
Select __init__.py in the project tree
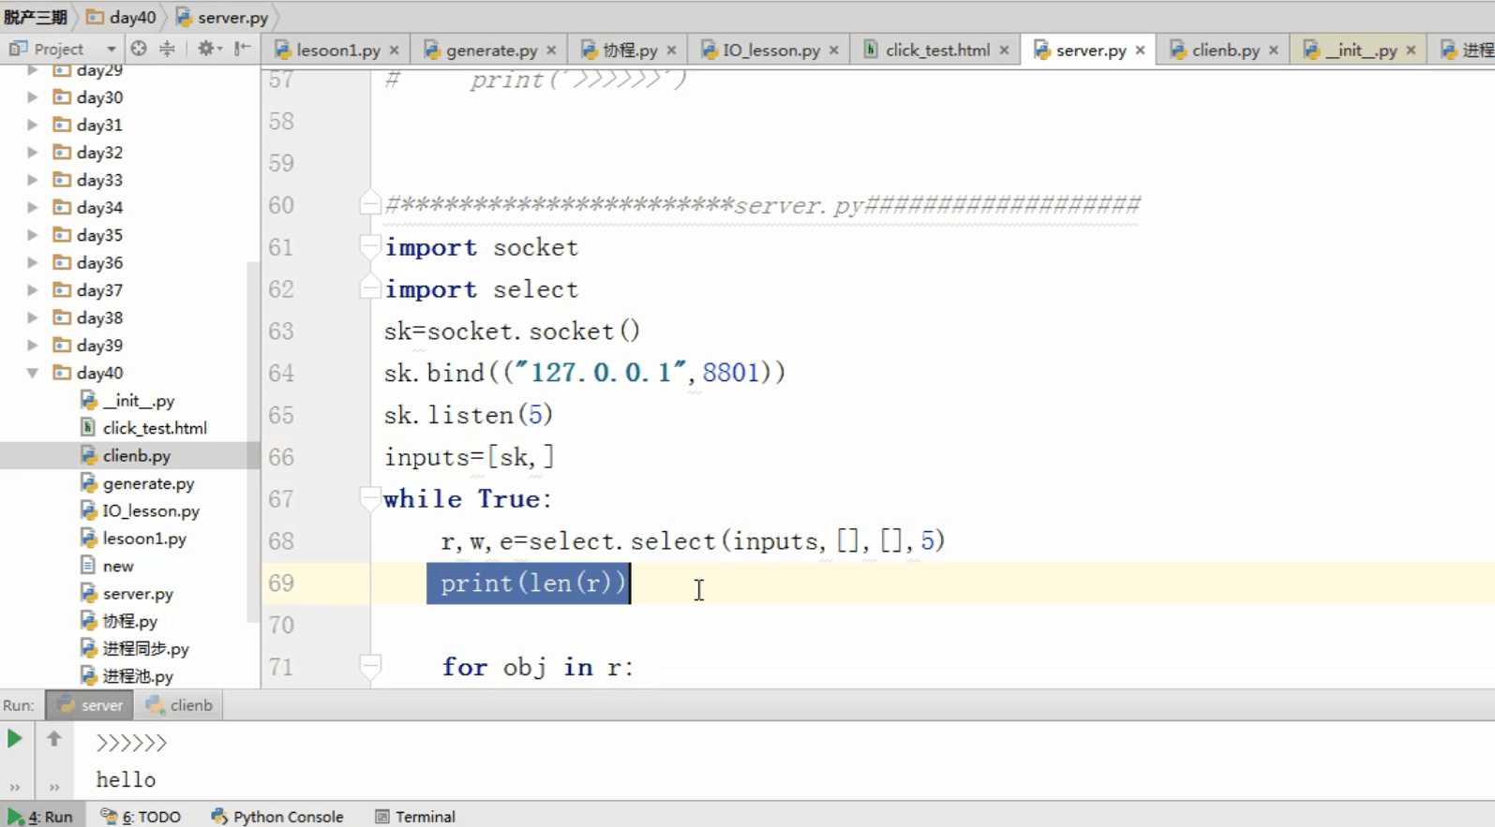pos(127,401)
